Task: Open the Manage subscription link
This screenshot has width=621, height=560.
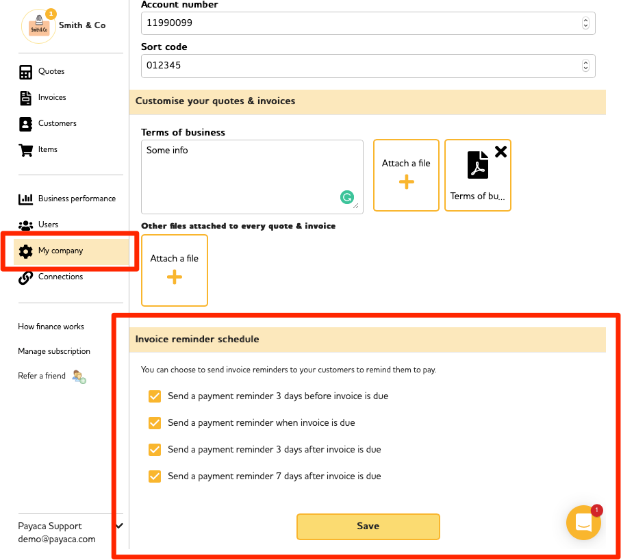Action: pyautogui.click(x=54, y=351)
